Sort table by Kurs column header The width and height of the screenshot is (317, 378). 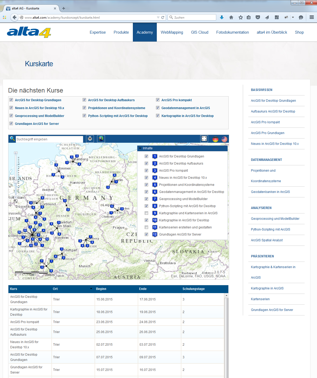[x=14, y=289]
